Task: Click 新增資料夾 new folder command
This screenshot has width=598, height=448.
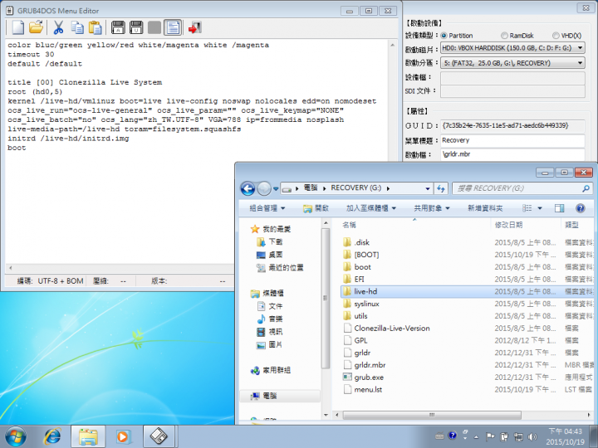Action: point(485,208)
